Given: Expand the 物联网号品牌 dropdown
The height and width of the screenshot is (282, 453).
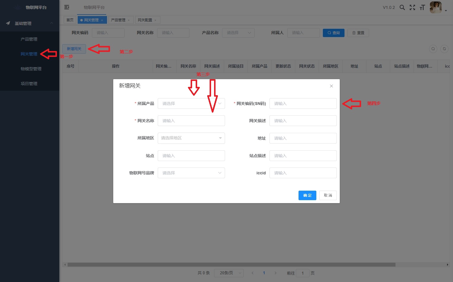Looking at the screenshot, I should 191,173.
